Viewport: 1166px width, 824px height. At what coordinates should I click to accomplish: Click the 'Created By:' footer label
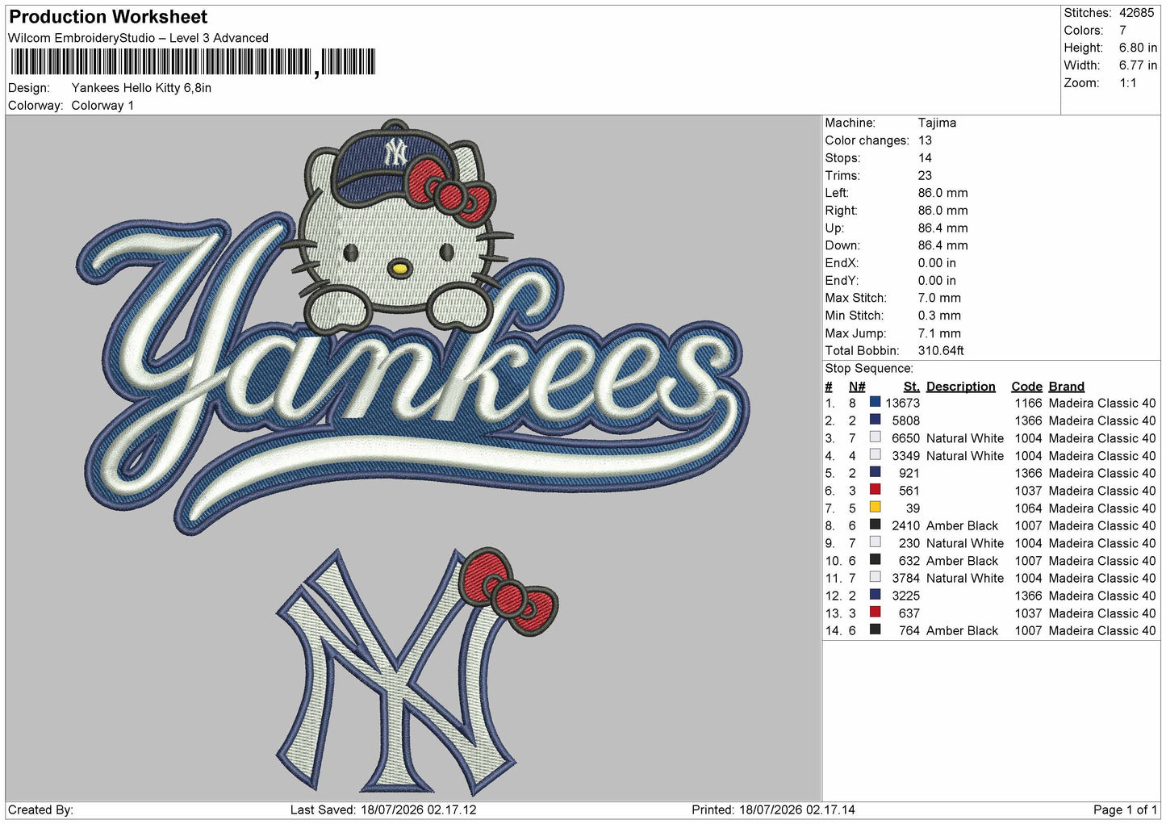tap(40, 809)
